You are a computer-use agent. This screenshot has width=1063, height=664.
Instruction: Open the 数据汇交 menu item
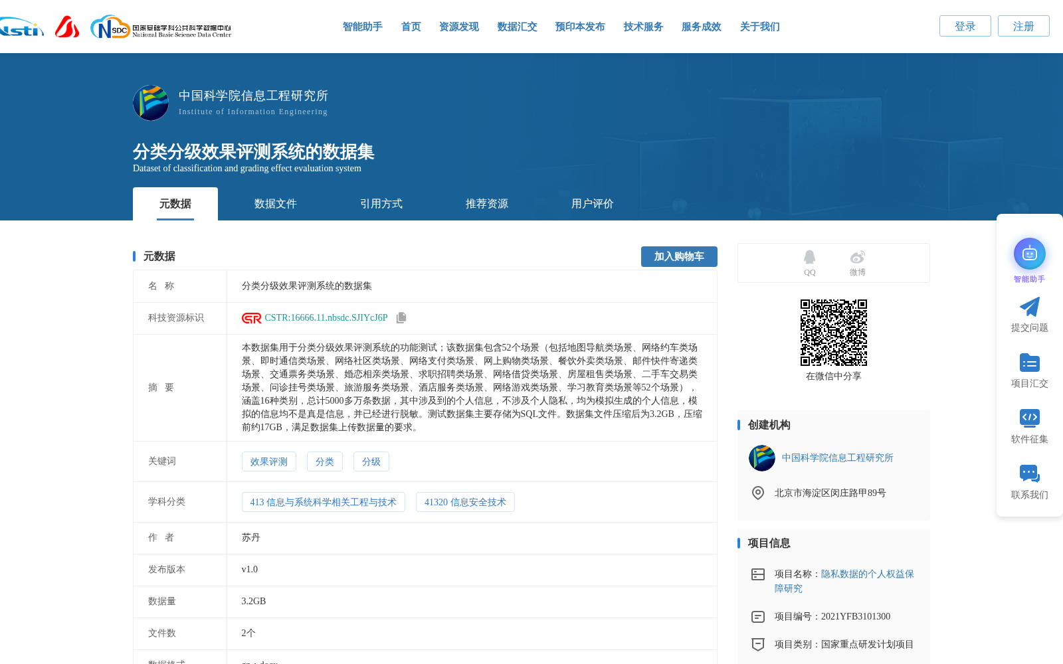click(x=518, y=27)
